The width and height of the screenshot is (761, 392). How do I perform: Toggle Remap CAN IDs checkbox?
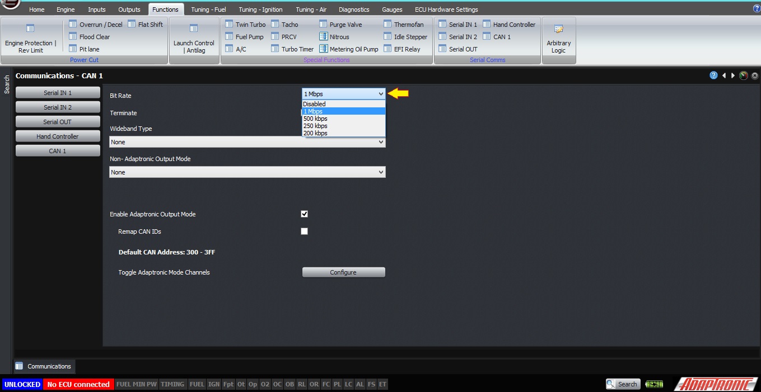tap(305, 231)
